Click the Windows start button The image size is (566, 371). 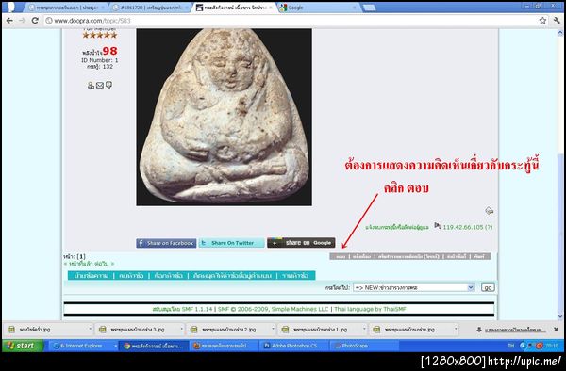point(23,346)
